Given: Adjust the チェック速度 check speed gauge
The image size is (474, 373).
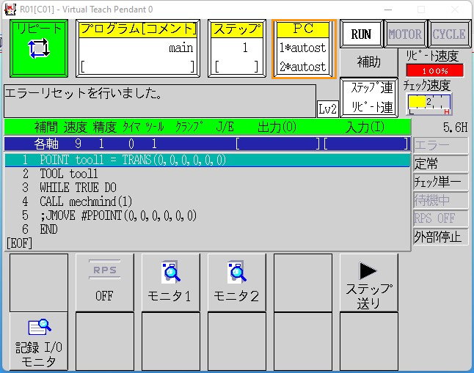Looking at the screenshot, I should click(x=429, y=104).
